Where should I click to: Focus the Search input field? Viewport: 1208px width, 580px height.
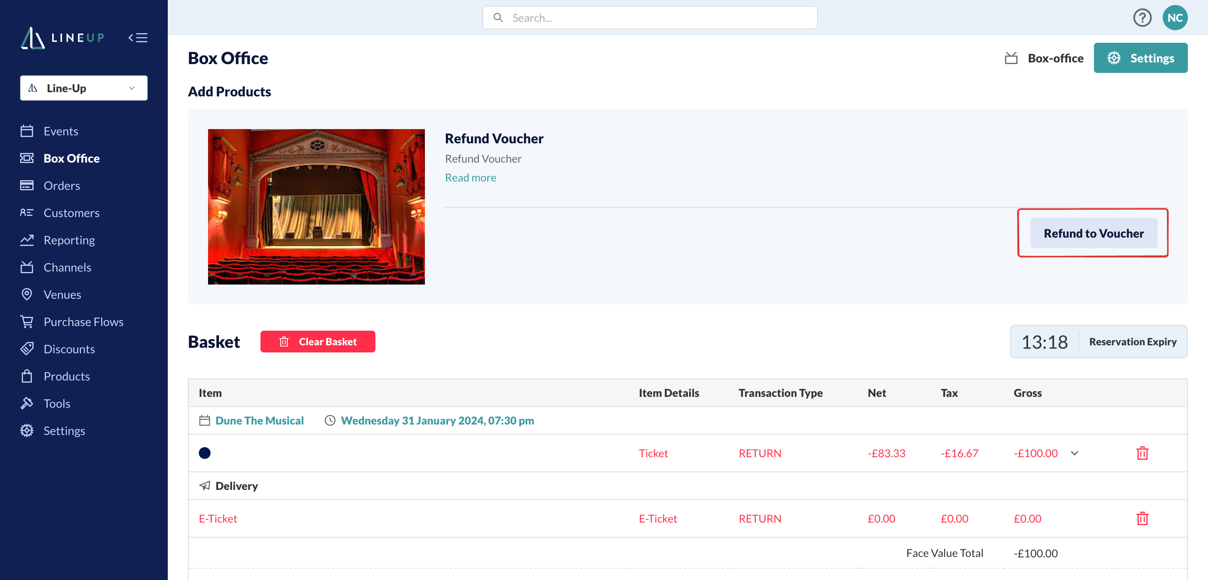click(649, 18)
